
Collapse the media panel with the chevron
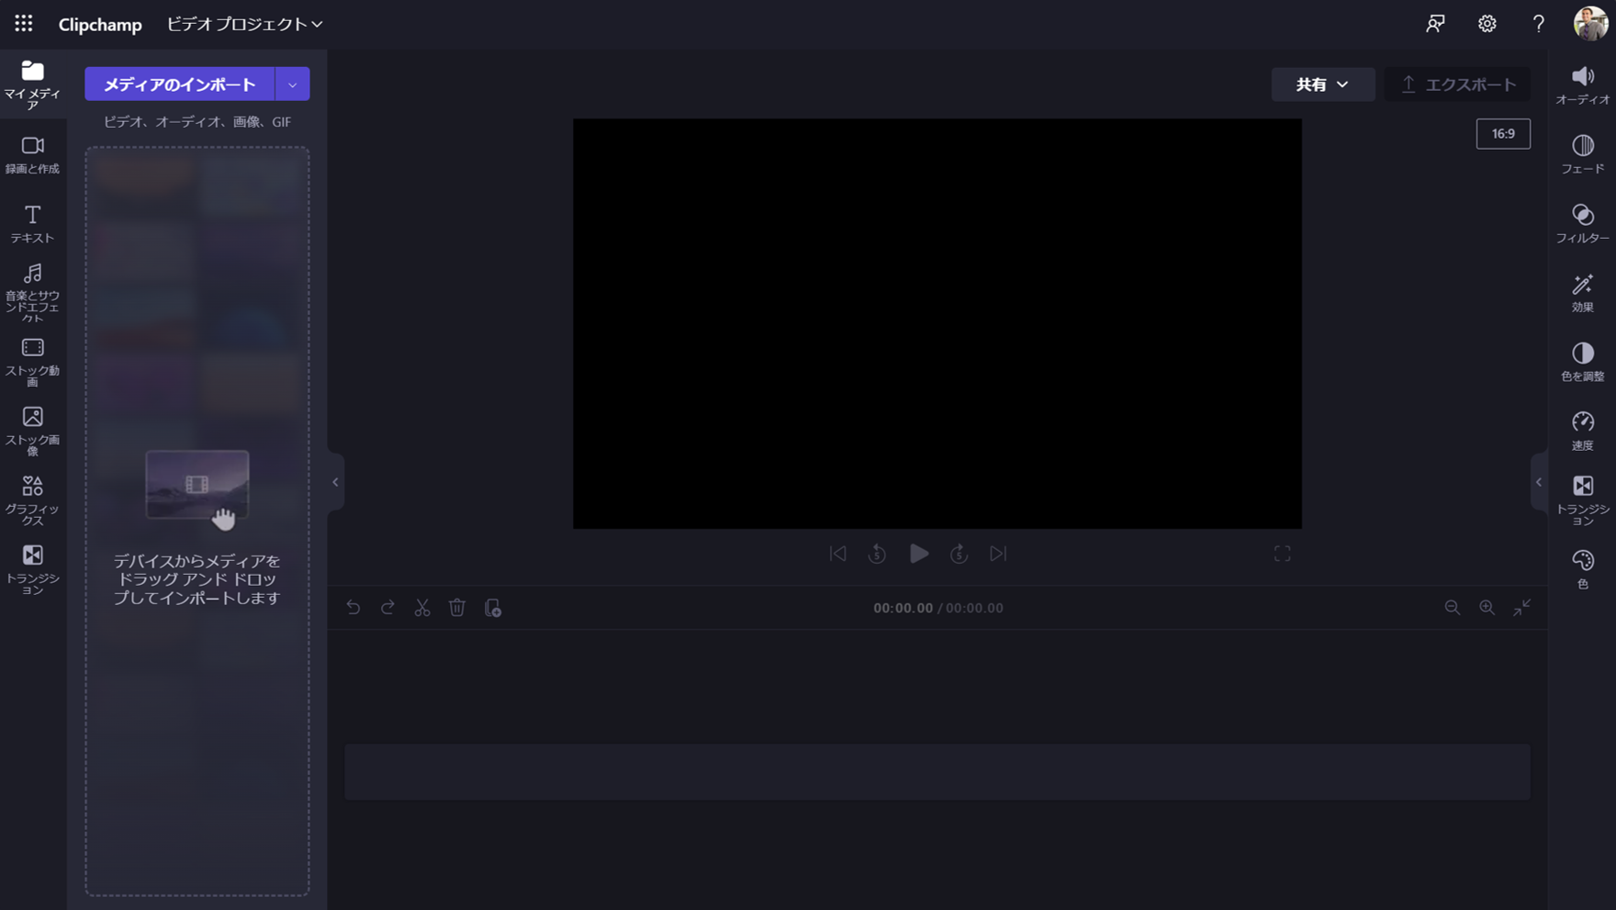coord(335,481)
